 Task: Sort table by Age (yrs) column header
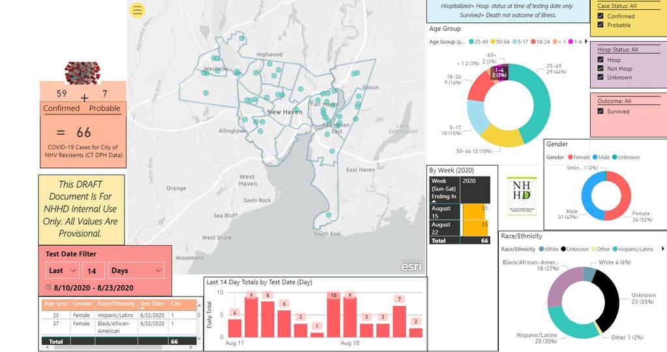point(55,304)
